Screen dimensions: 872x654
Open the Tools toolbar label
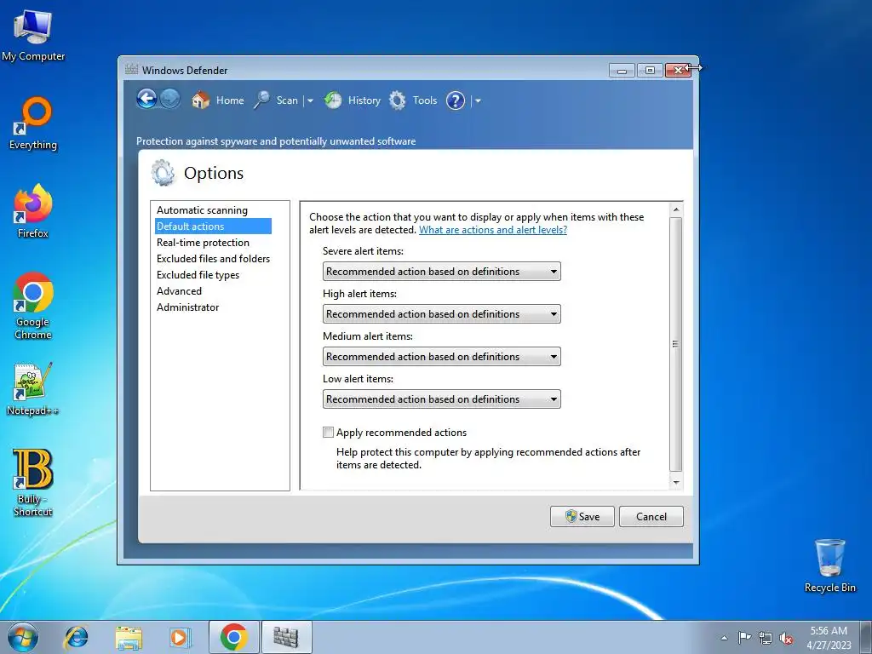click(425, 100)
